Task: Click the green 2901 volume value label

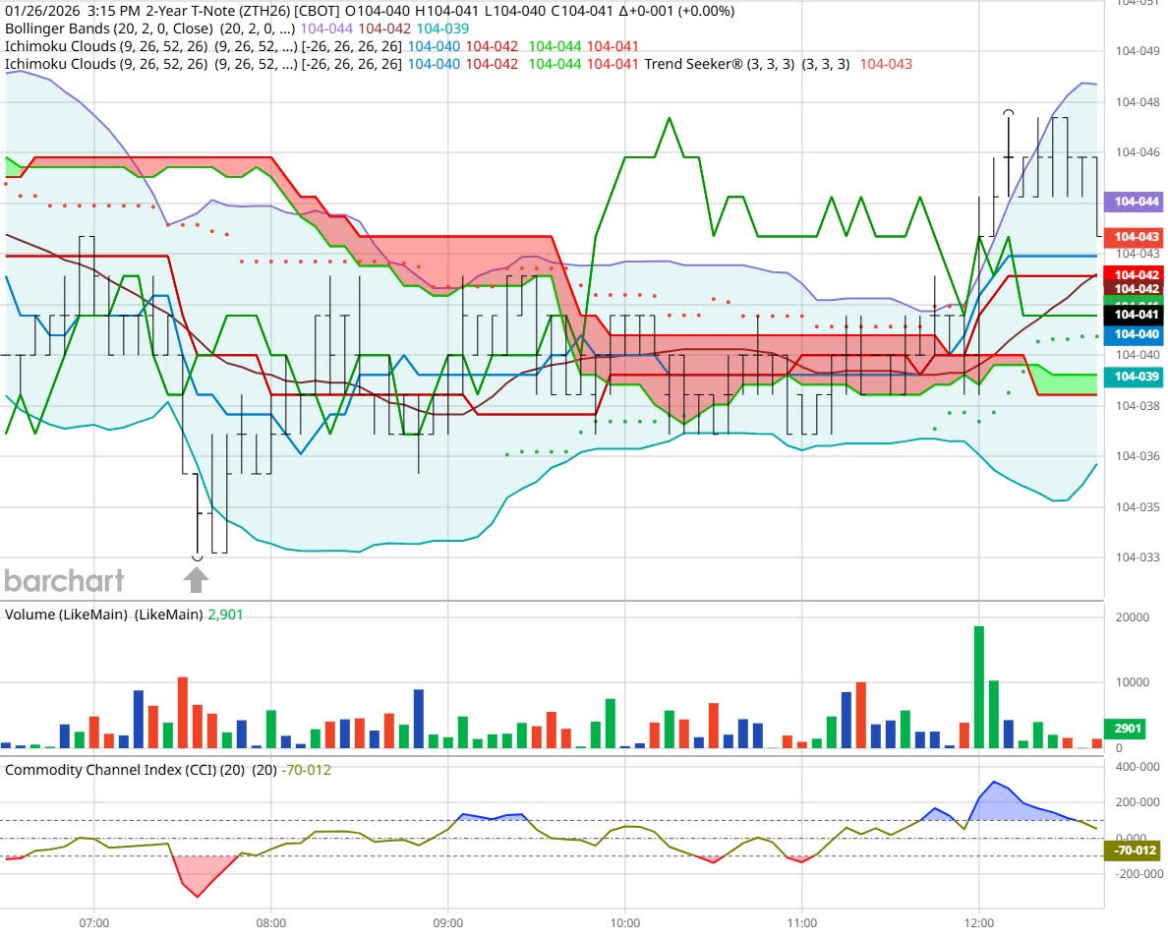Action: (1127, 729)
